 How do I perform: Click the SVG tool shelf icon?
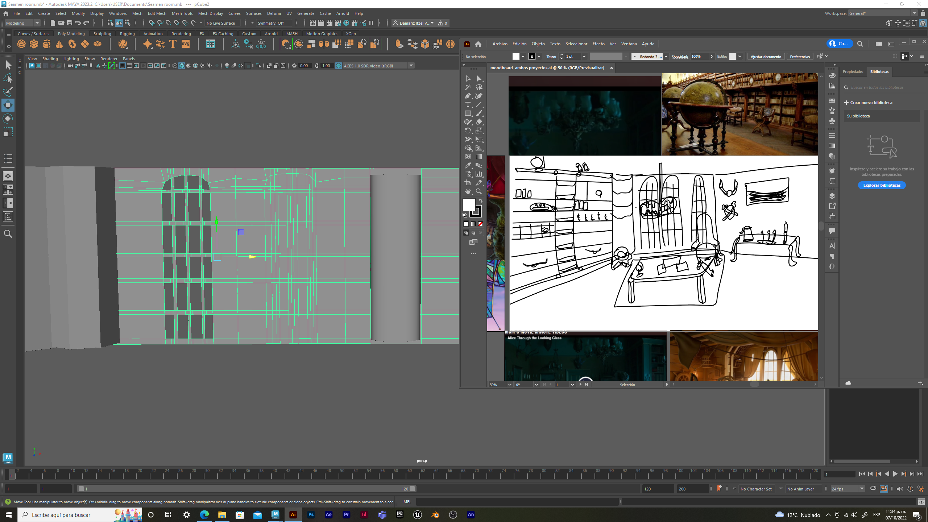coord(186,44)
